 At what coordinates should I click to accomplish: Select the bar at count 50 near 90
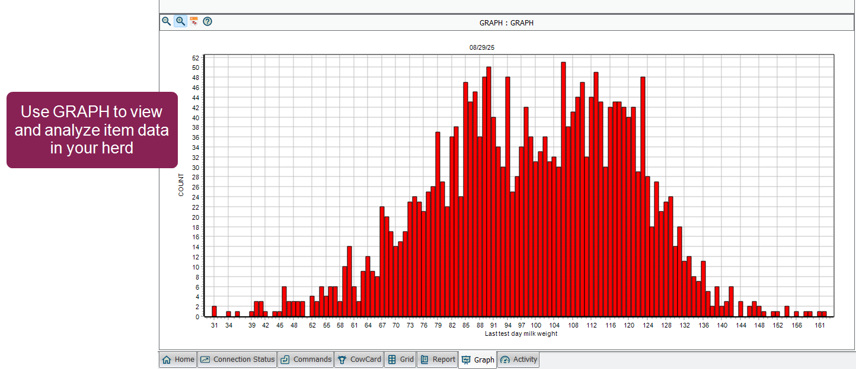tap(488, 192)
